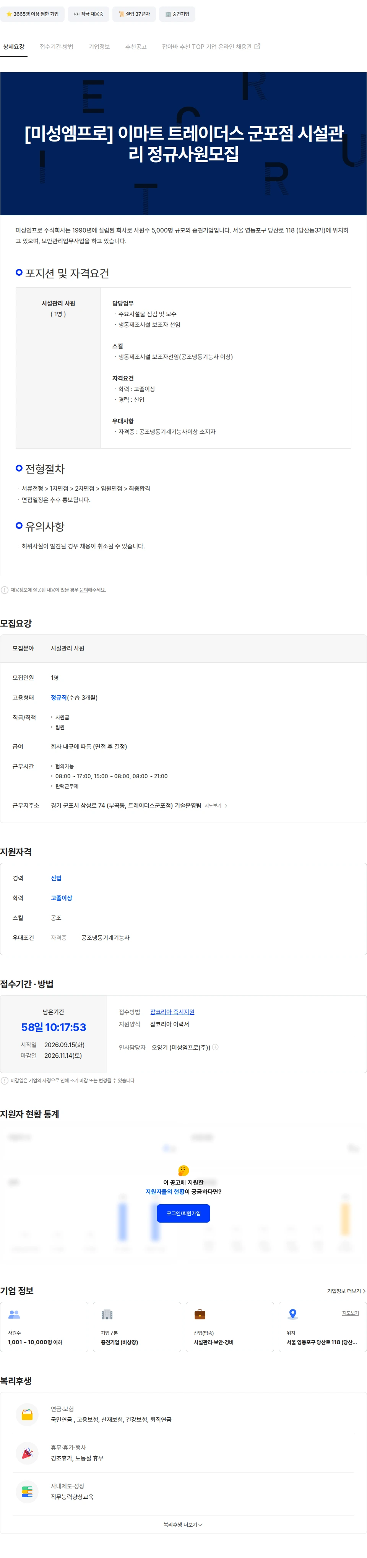Image resolution: width=367 pixels, height=1558 pixels.
Task: Click the 중견기업 tag at top
Action: click(177, 14)
